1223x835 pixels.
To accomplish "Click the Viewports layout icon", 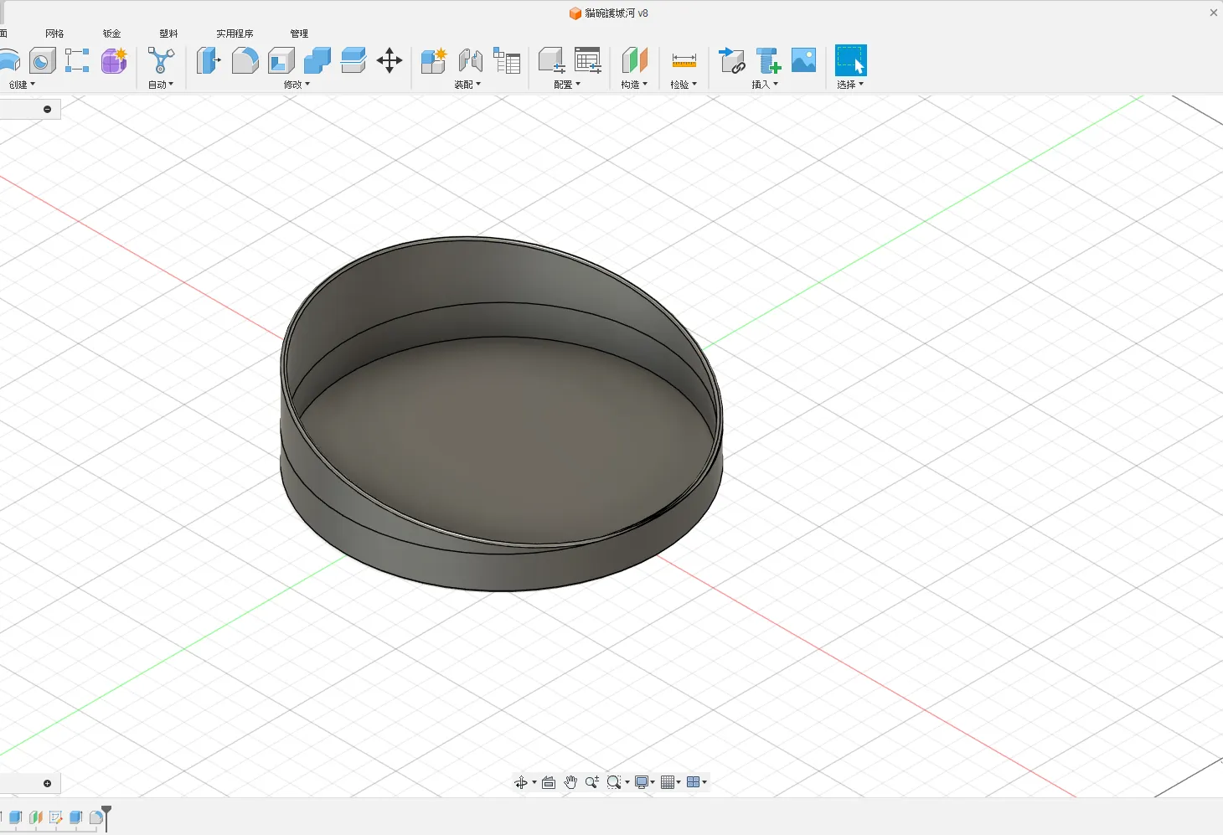I will pos(693,782).
